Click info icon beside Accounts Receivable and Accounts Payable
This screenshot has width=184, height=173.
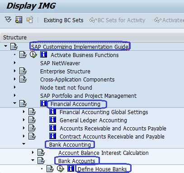(52, 128)
